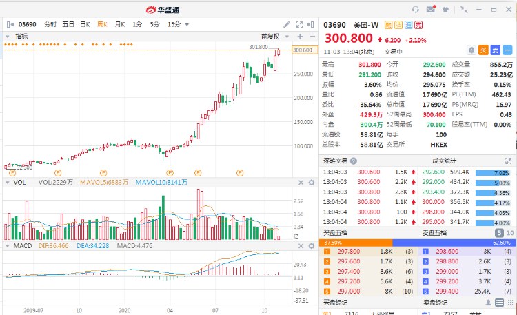Image resolution: width=517 pixels, height=315 pixels.
Task: Click the compact mode arrows icon
Action: click(x=464, y=10)
